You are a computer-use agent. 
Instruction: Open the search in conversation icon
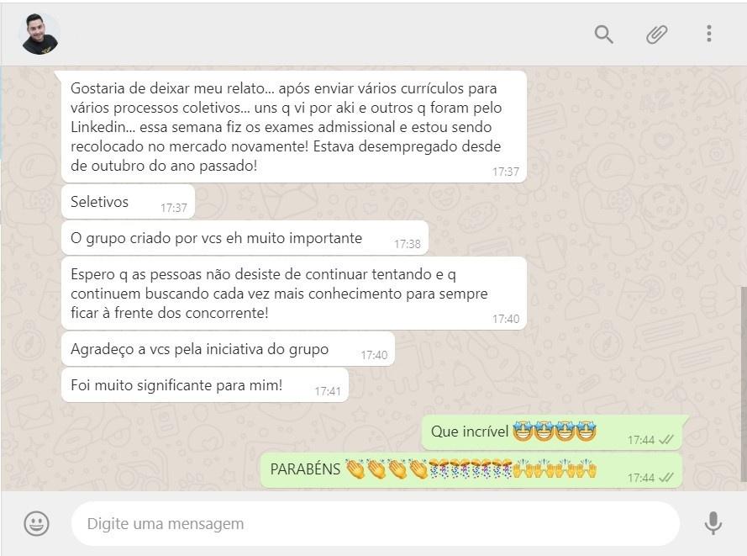pos(603,34)
